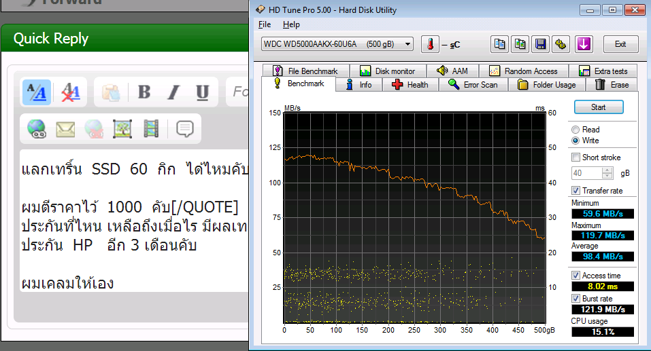Remove text formatting icon in Quick Reply
This screenshot has width=651, height=351.
tap(70, 92)
